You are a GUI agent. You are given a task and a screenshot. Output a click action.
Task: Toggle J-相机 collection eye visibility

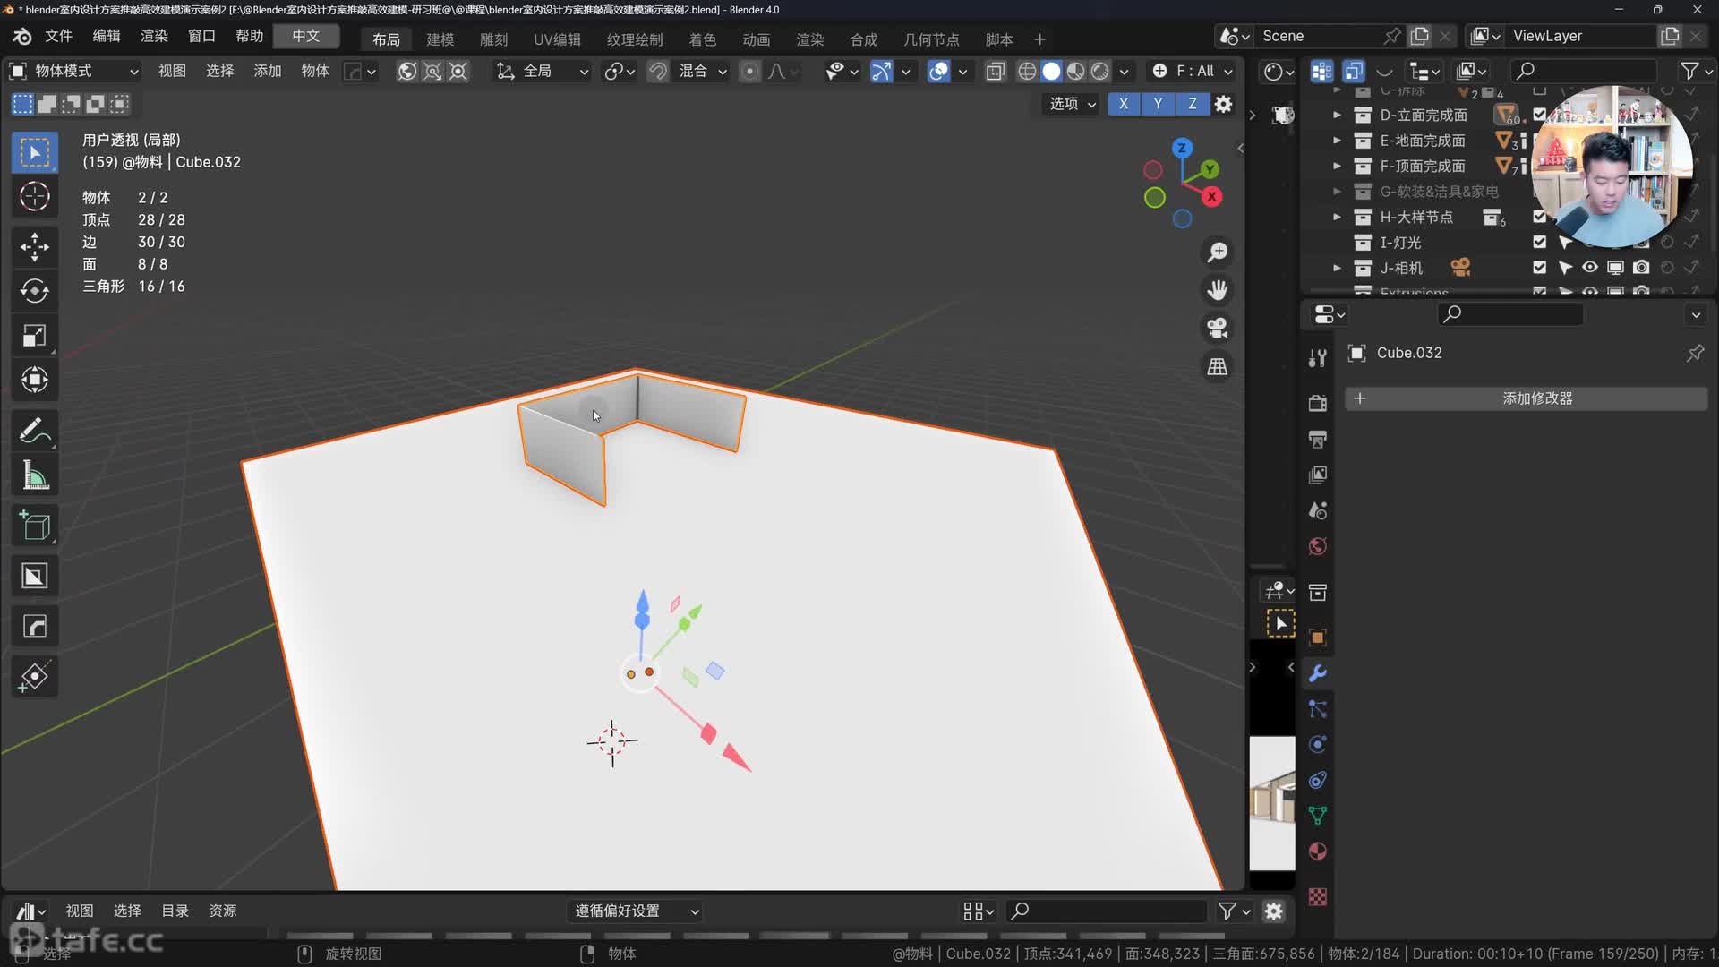pyautogui.click(x=1589, y=268)
